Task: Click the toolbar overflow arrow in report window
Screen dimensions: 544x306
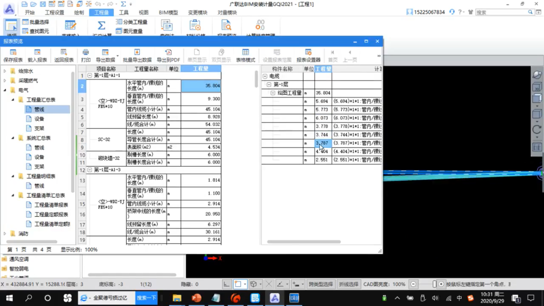Action: [x=379, y=56]
